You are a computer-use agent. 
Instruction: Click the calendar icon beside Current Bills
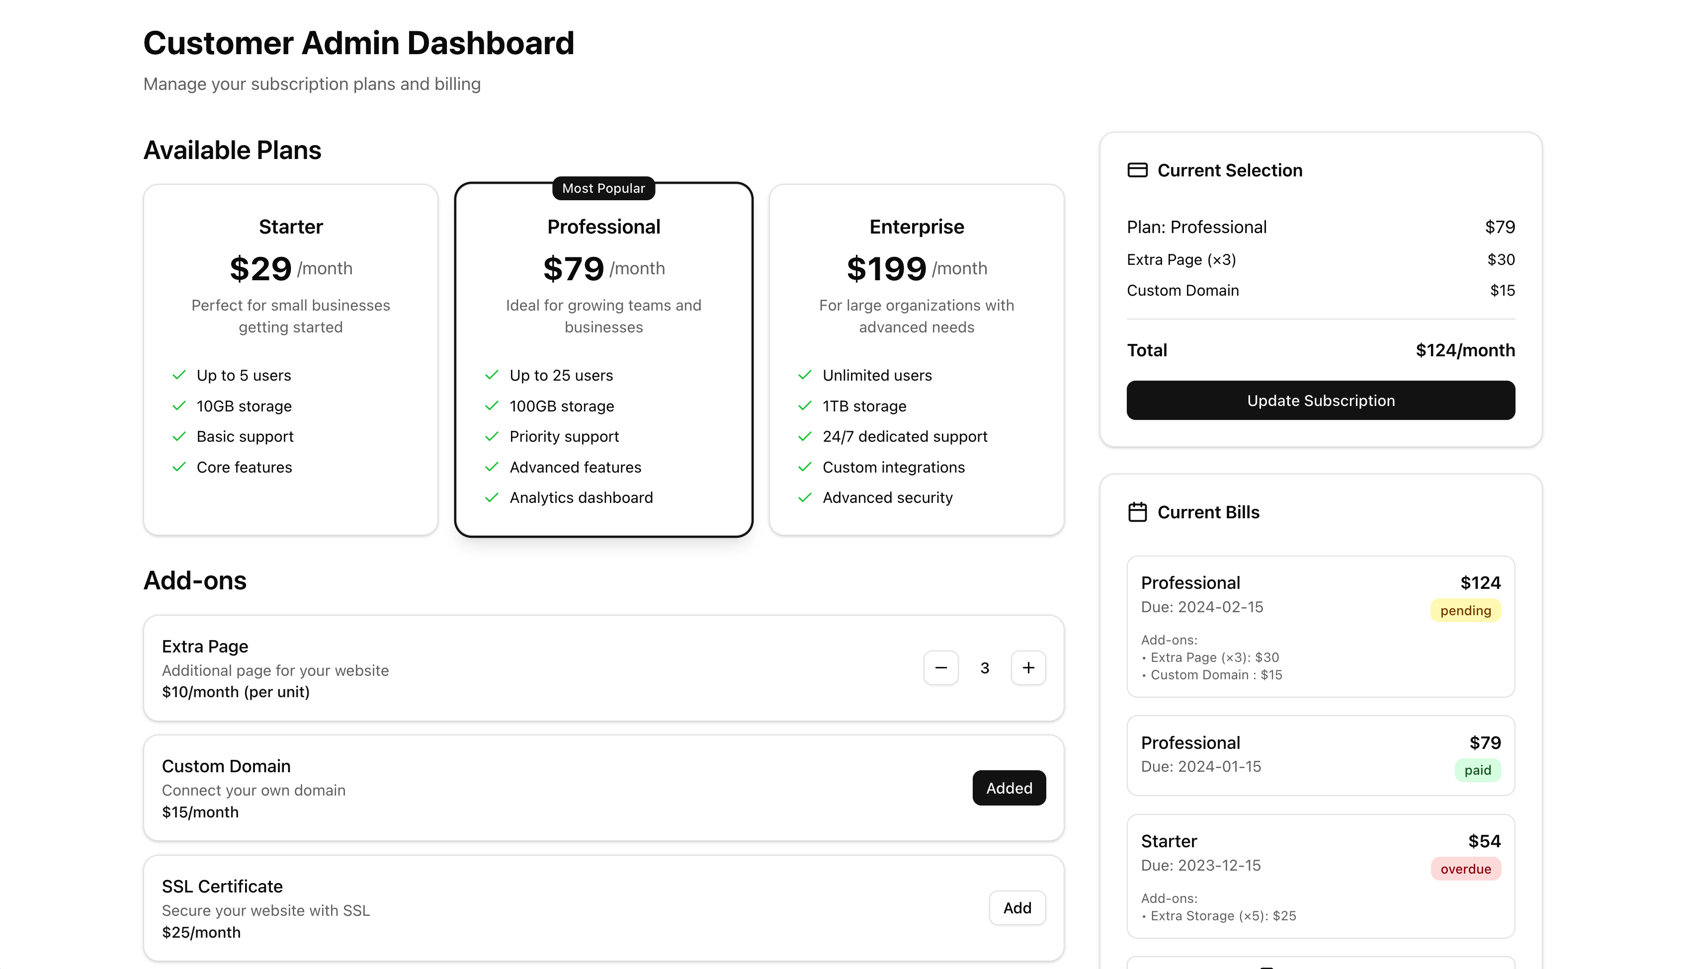pos(1137,512)
